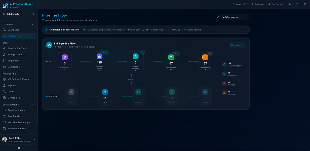Click the Handed Off arrows icon
The image size is (310, 151).
point(205,57)
